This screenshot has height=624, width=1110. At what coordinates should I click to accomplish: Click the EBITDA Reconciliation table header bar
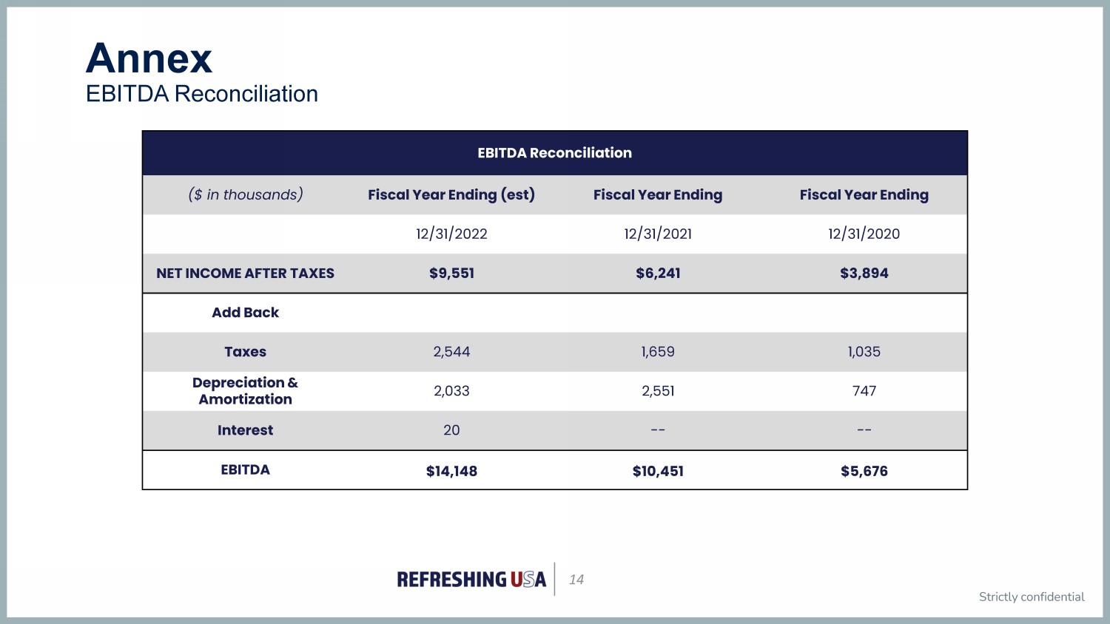554,153
